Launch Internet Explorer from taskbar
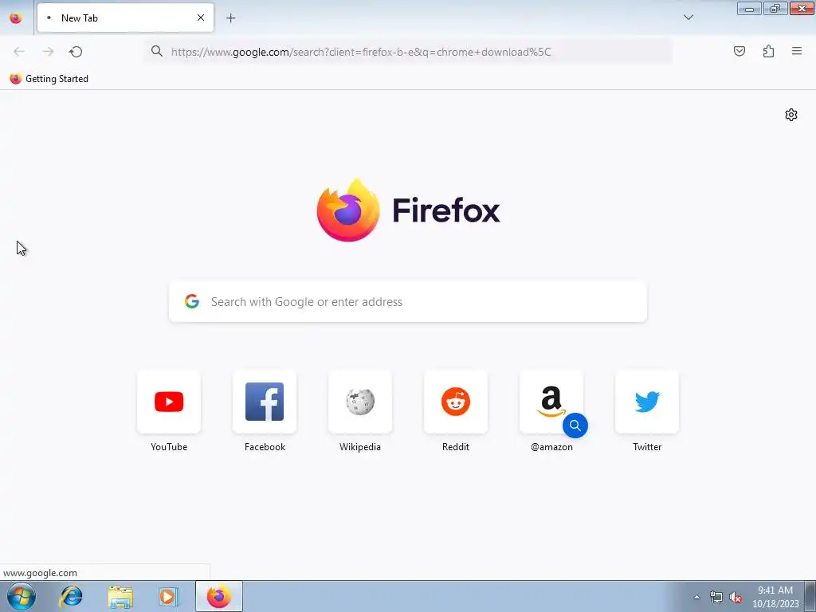 pyautogui.click(x=71, y=596)
